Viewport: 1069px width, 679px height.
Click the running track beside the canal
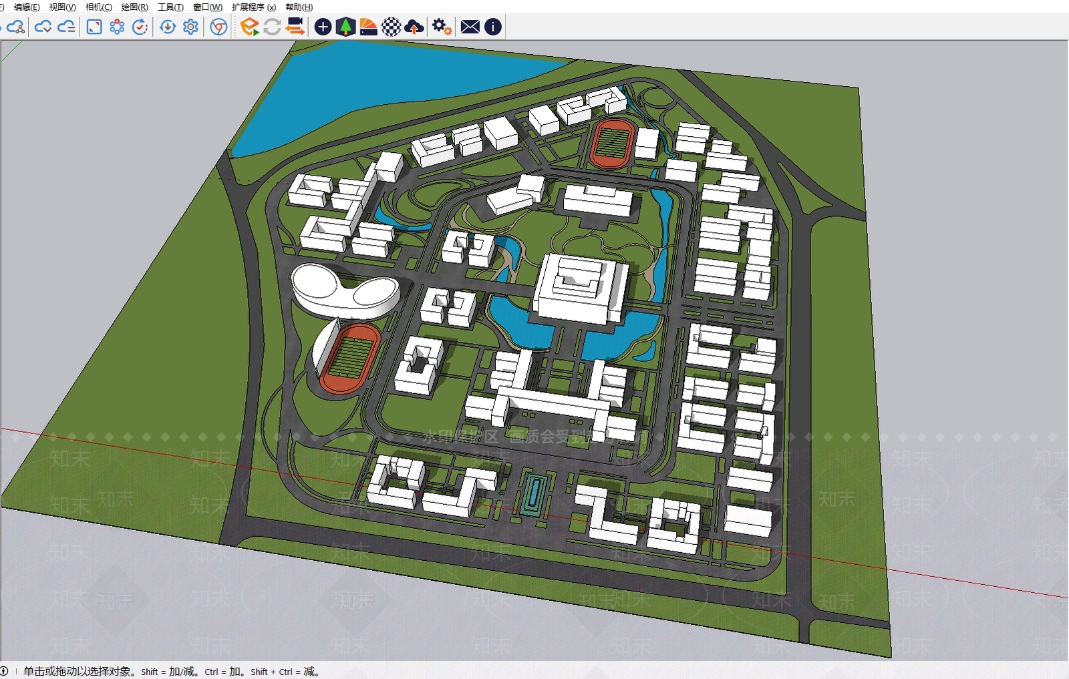(x=612, y=144)
